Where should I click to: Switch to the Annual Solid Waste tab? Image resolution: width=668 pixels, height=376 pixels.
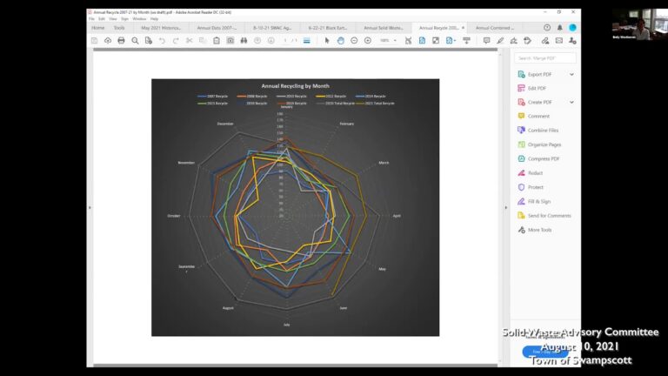382,28
